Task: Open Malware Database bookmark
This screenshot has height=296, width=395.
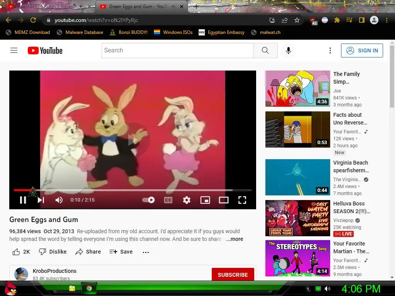Action: point(80,32)
